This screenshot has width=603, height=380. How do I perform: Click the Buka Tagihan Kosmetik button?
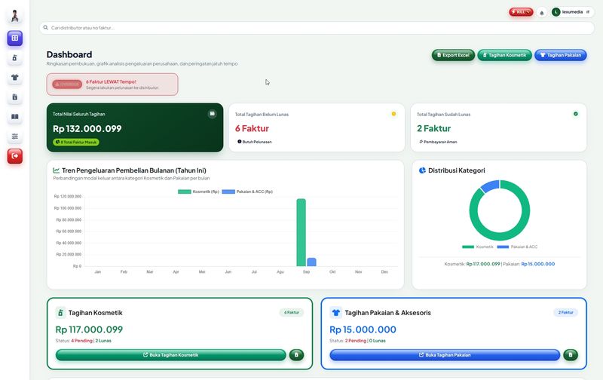coord(171,354)
